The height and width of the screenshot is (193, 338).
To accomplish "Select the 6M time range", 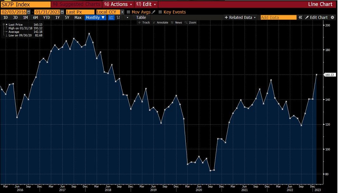I will [35, 18].
